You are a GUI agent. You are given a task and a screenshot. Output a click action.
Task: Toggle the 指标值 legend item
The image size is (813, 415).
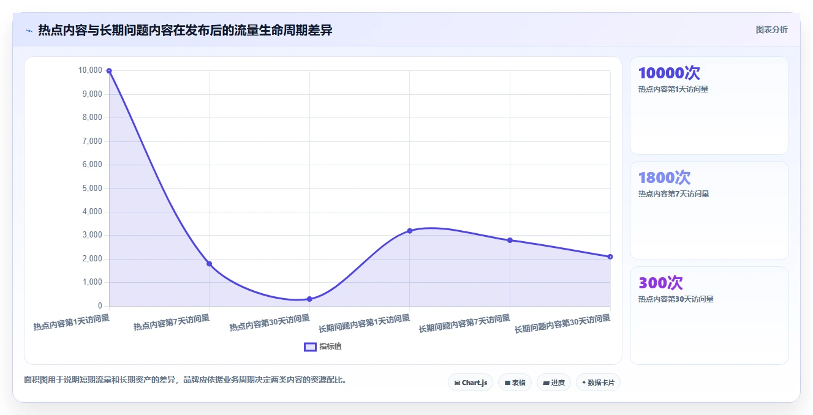pyautogui.click(x=323, y=346)
